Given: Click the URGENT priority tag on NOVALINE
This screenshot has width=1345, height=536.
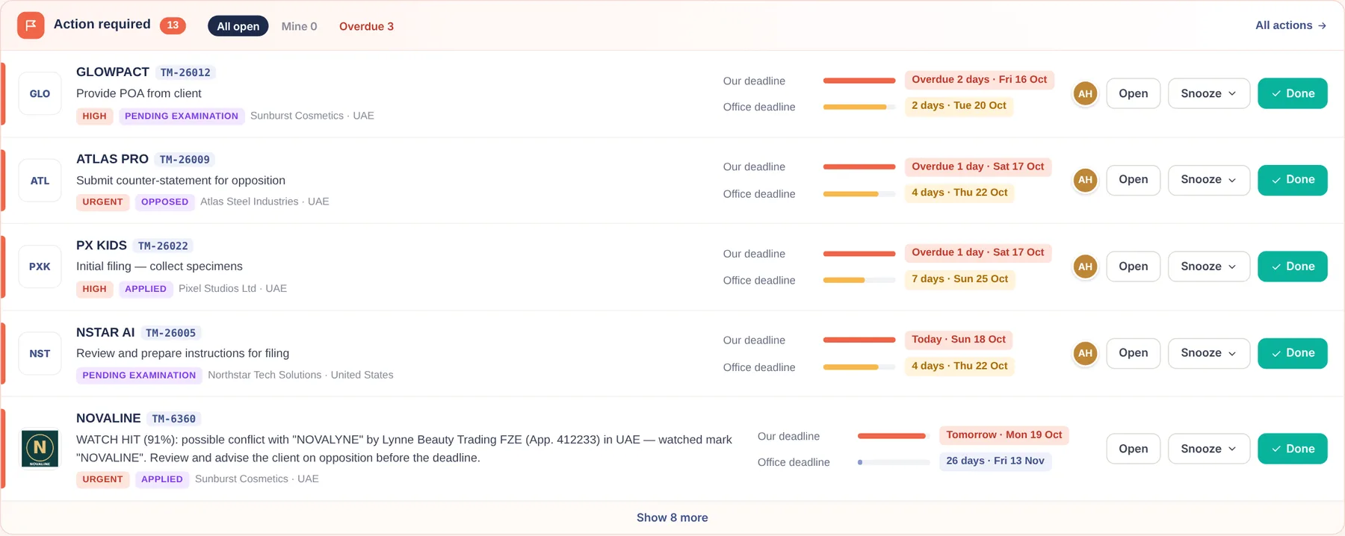Looking at the screenshot, I should 102,479.
